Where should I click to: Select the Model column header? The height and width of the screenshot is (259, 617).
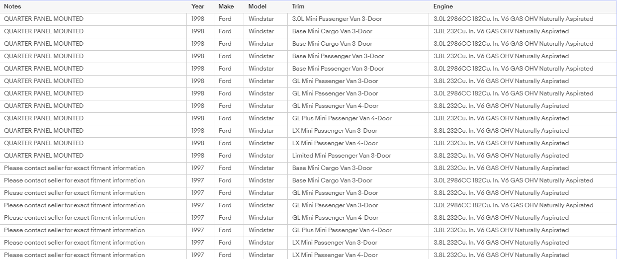click(x=258, y=6)
